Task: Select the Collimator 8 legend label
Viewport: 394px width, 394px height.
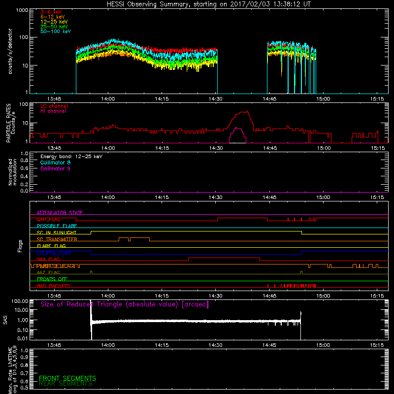Action: coord(55,163)
